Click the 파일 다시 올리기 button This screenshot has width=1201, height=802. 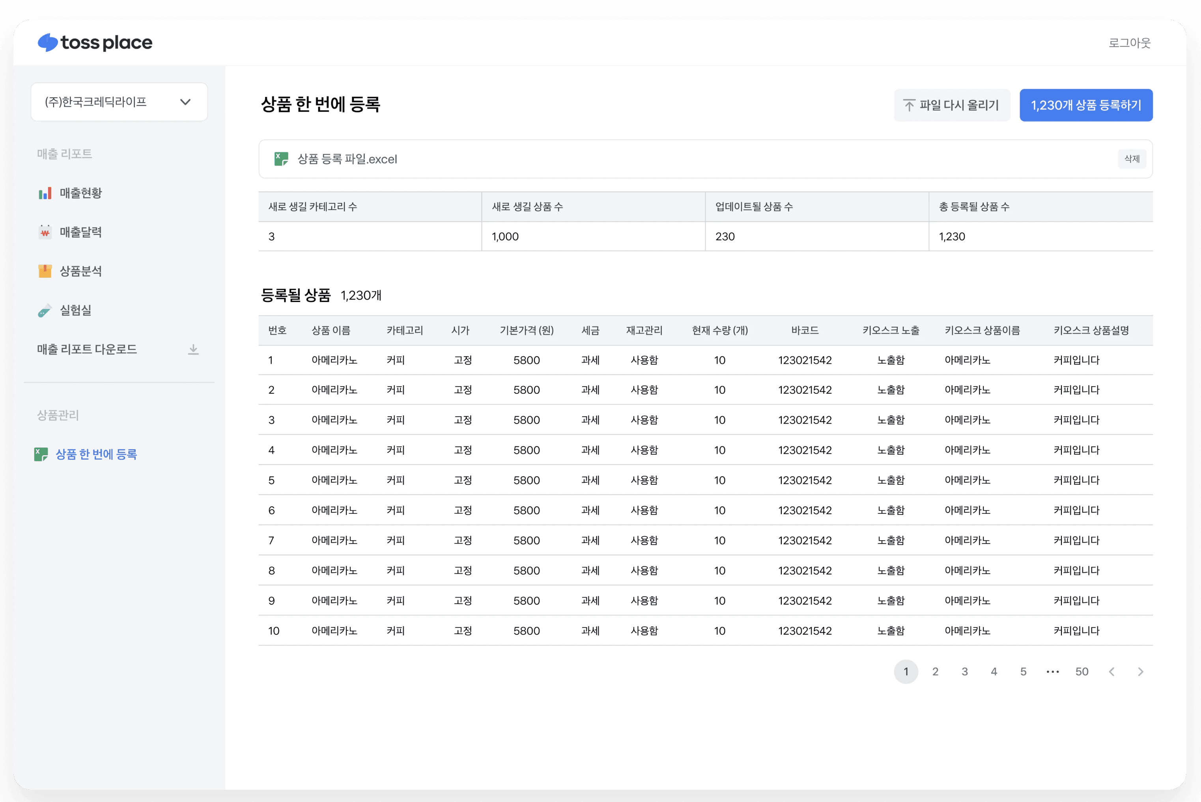coord(951,105)
